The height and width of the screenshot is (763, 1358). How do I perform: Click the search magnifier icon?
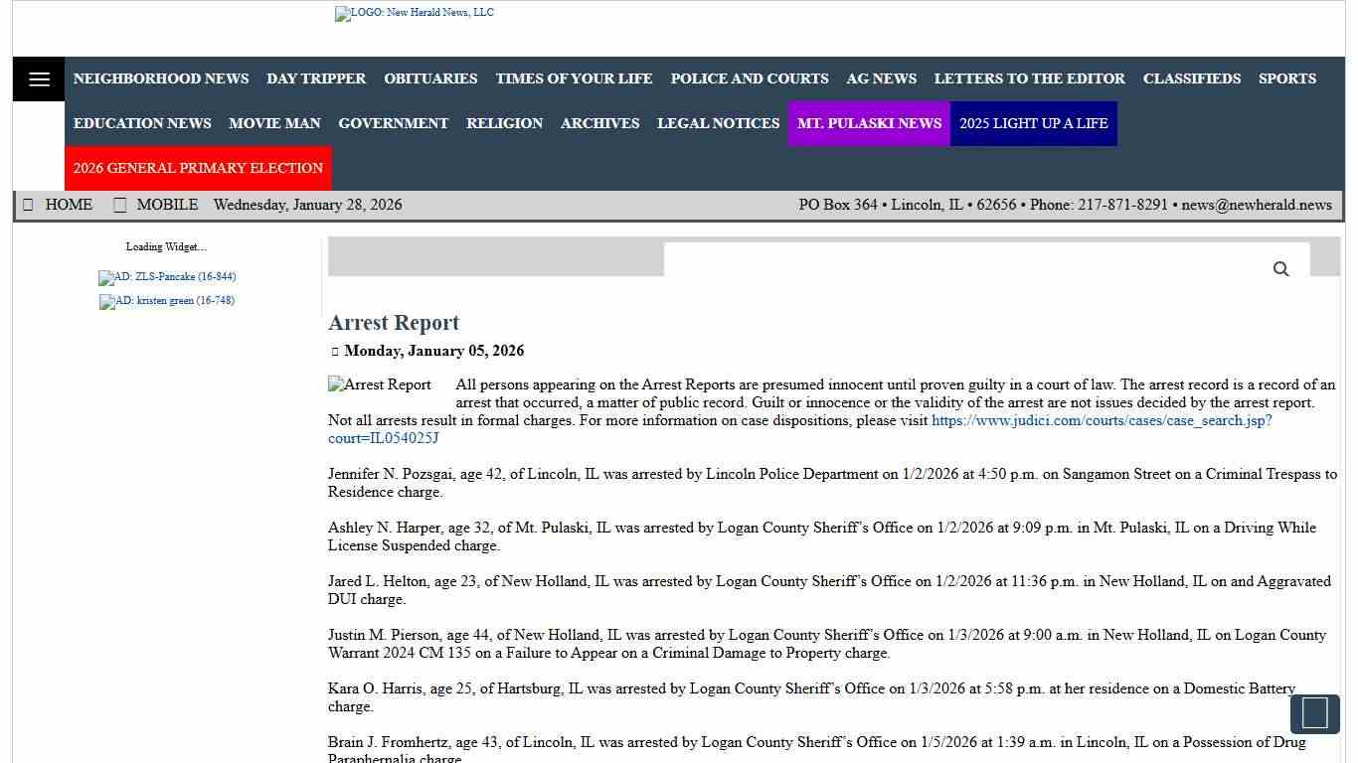point(1280,268)
